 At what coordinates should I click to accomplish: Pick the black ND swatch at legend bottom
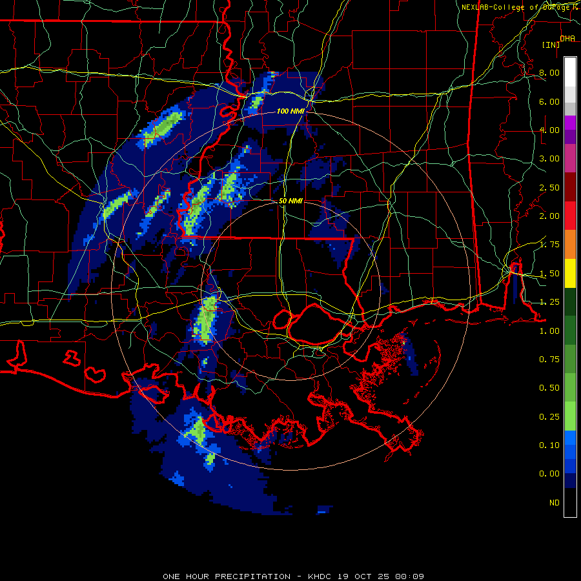(570, 502)
